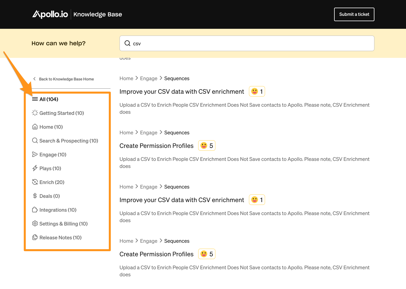The width and height of the screenshot is (406, 289).
Task: Click the back chevron icon
Action: 34,79
